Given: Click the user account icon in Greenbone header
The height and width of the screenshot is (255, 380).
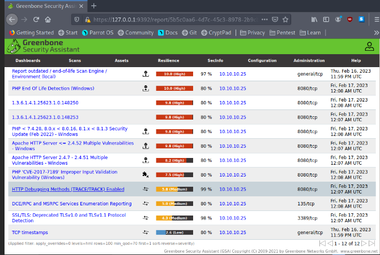Looking at the screenshot, I should [369, 47].
